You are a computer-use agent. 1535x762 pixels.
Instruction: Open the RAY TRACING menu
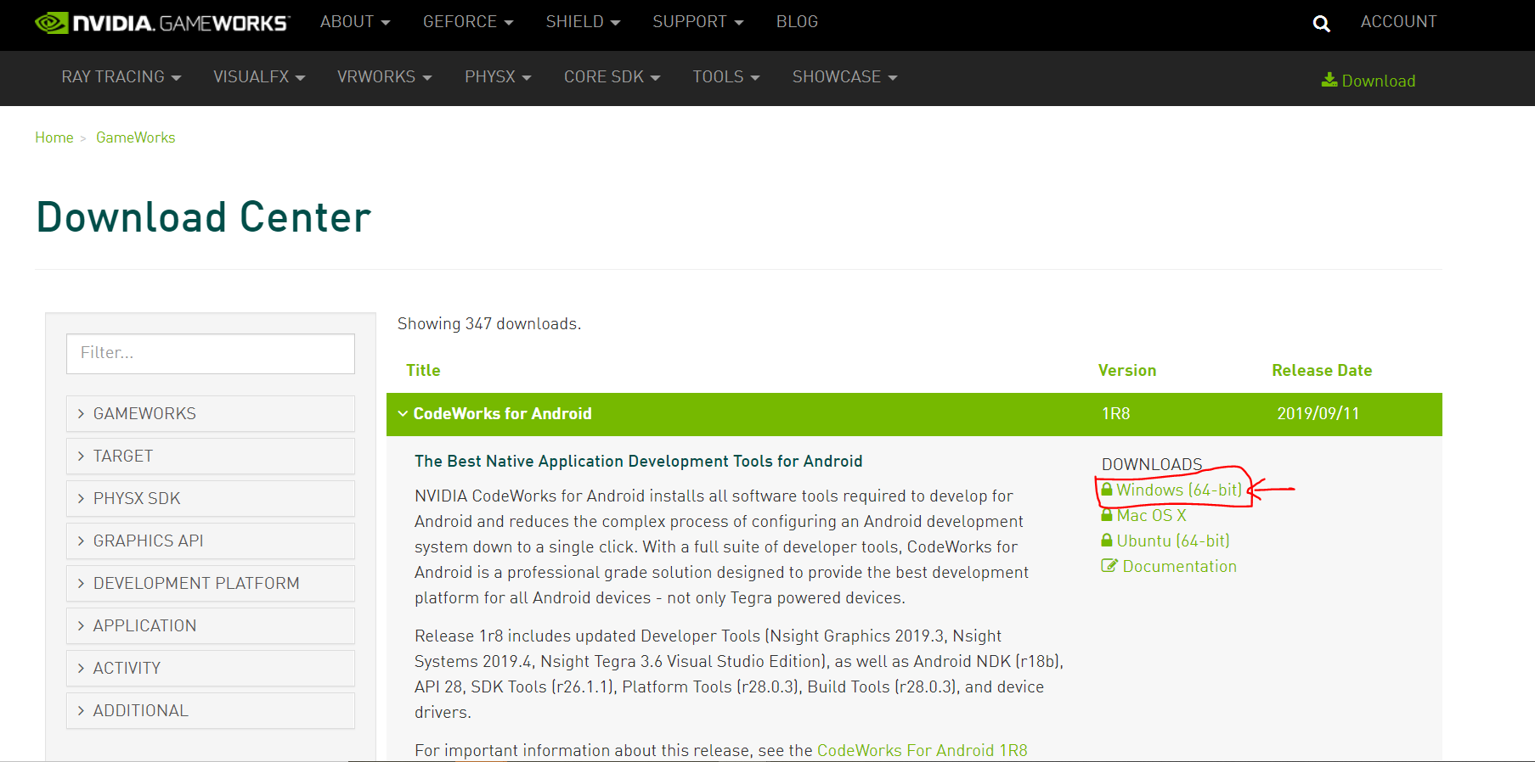[121, 77]
